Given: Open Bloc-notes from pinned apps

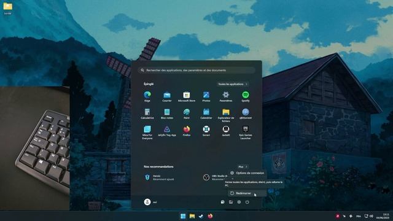Looking at the screenshot, I should click(x=166, y=114).
